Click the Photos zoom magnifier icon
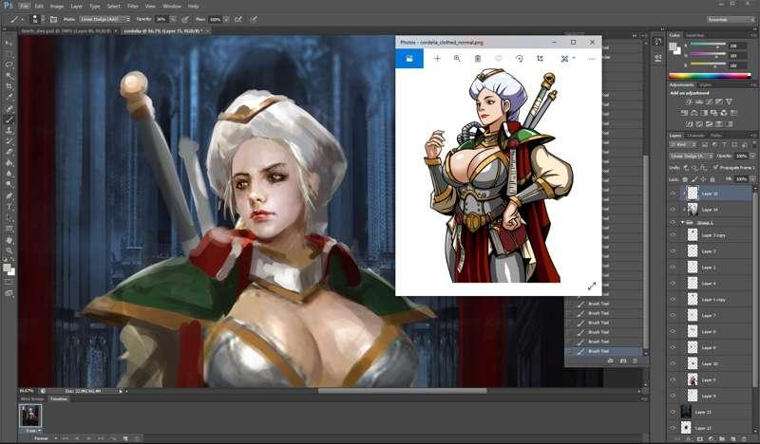The width and height of the screenshot is (760, 444). pos(457,58)
